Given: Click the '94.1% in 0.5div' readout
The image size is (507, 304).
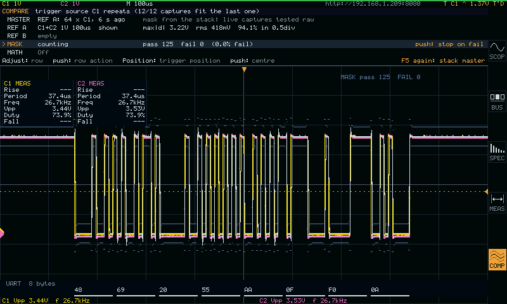Looking at the screenshot, I should pos(266,28).
